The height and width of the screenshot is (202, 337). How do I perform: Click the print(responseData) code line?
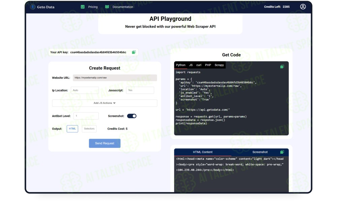coord(191,123)
